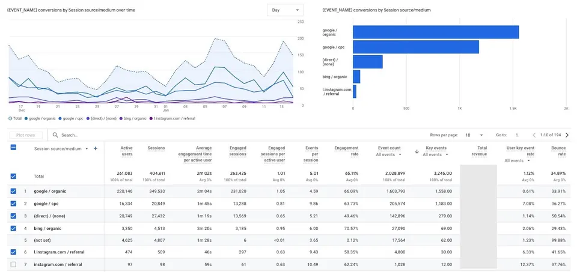Click the 99.88% bounce rate value
This screenshot has width=577, height=272.
[558, 240]
